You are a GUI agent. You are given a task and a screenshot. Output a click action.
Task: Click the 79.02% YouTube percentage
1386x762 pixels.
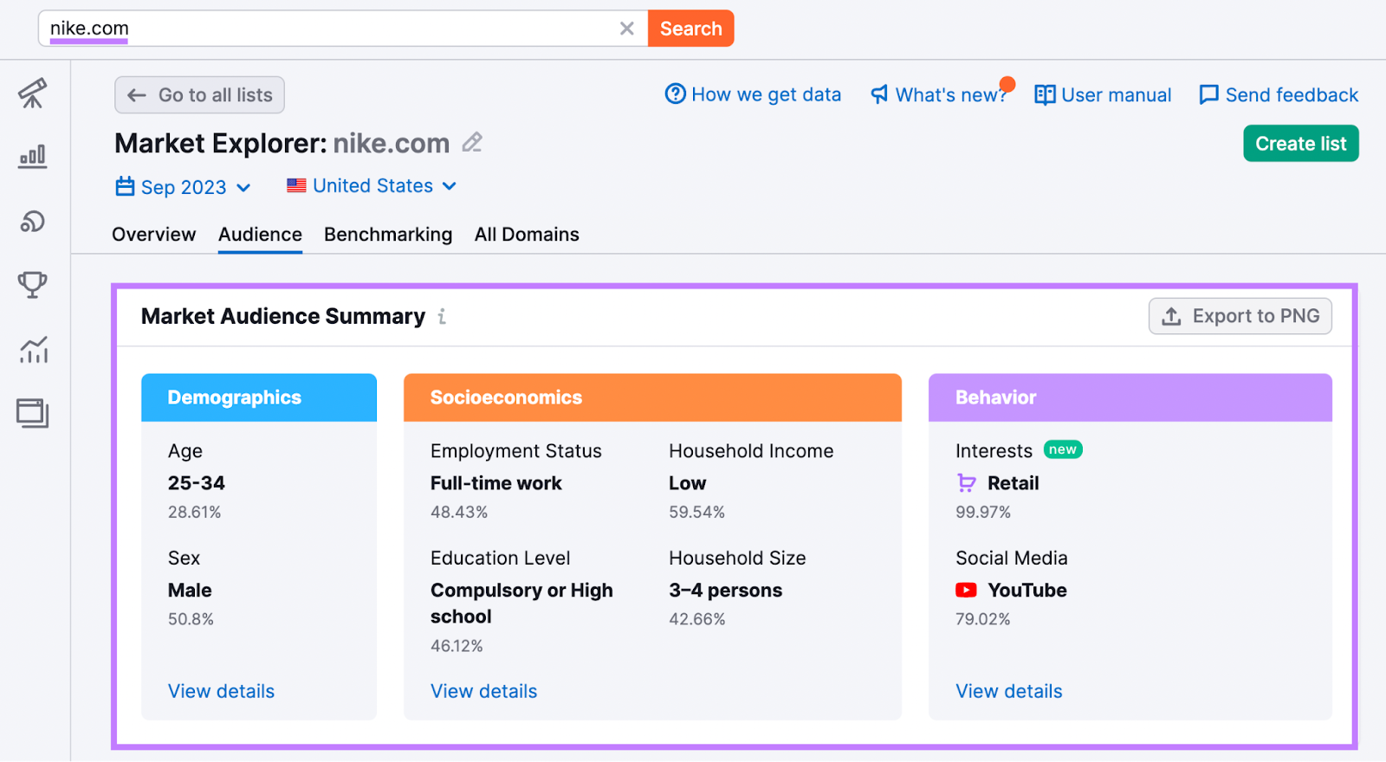coord(983,619)
